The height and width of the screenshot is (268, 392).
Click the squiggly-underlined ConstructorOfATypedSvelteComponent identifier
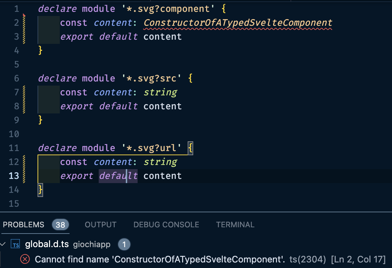click(237, 23)
